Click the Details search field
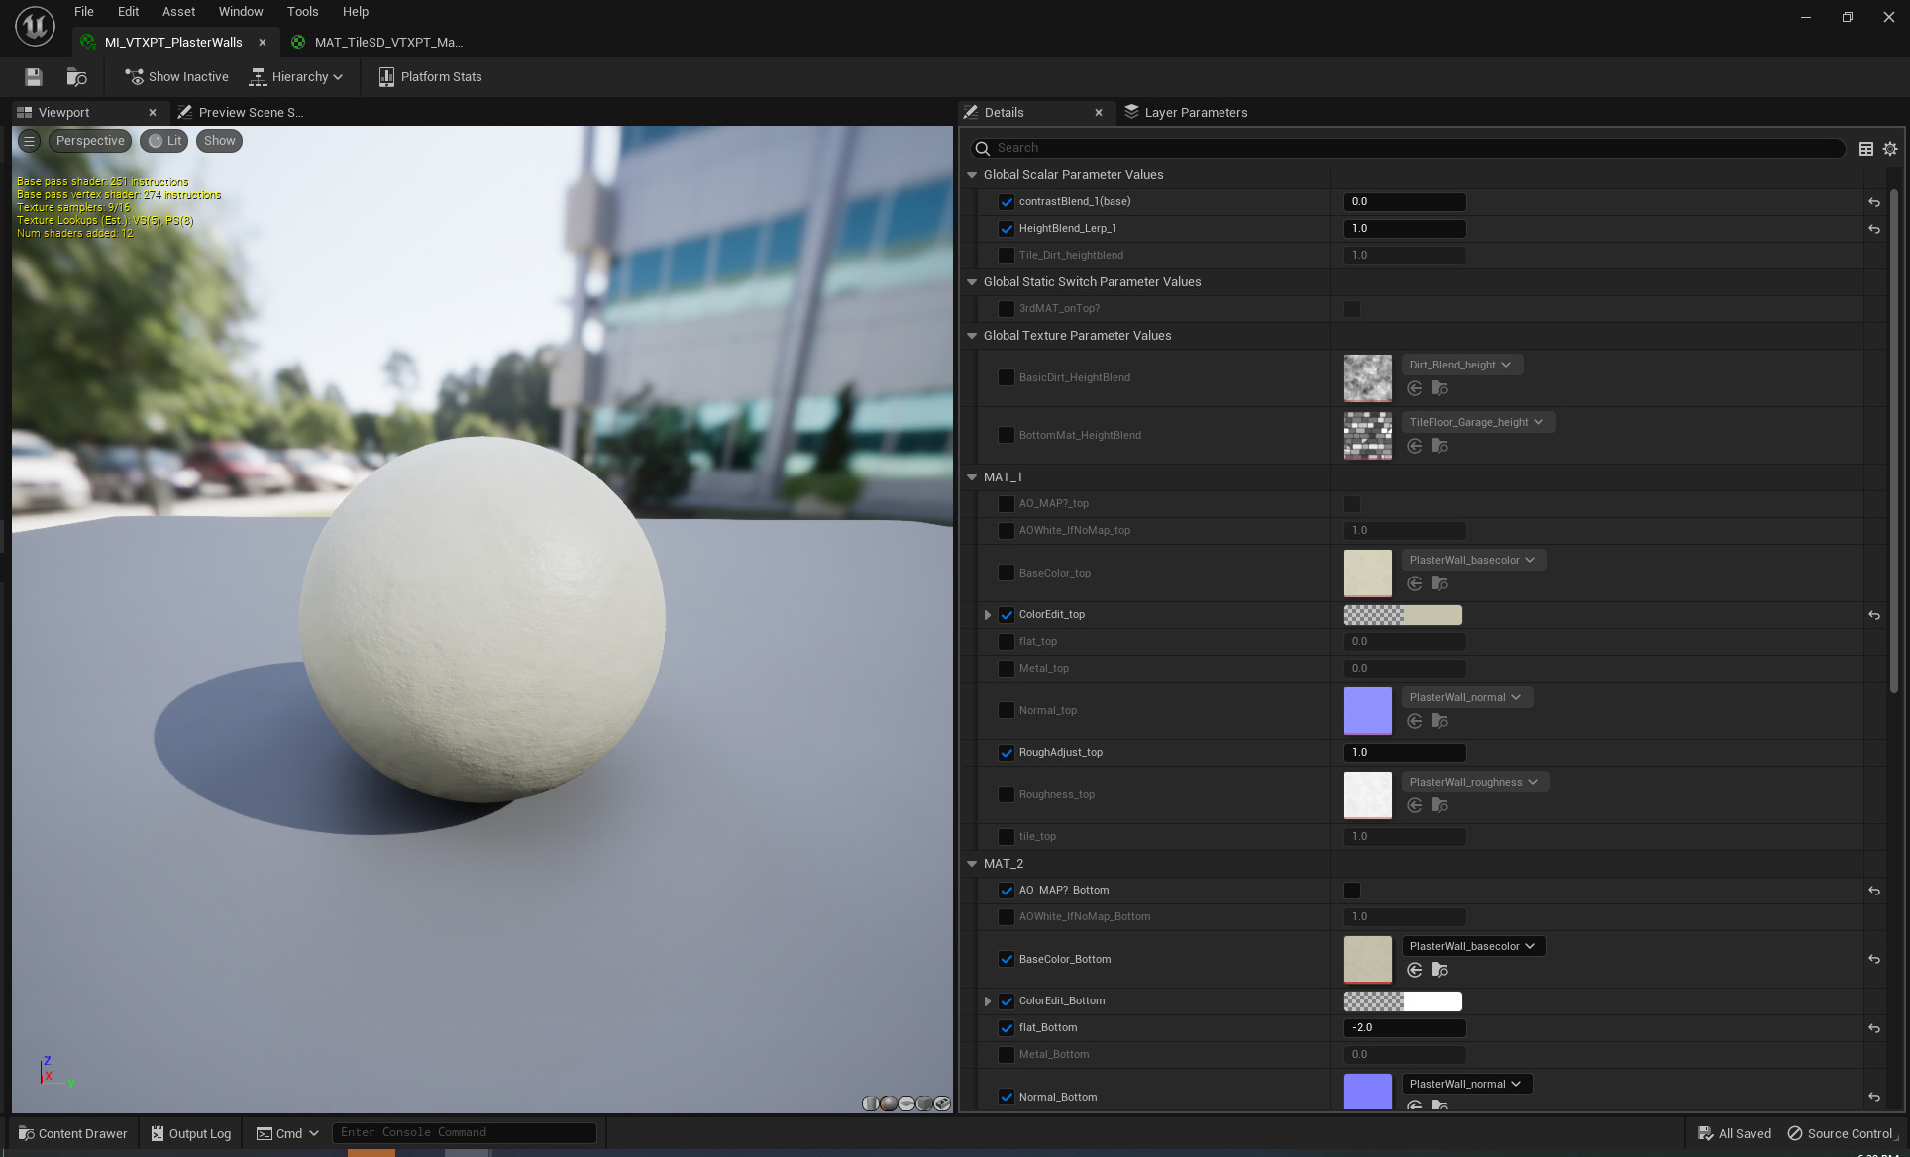The width and height of the screenshot is (1910, 1157). pyautogui.click(x=1408, y=149)
